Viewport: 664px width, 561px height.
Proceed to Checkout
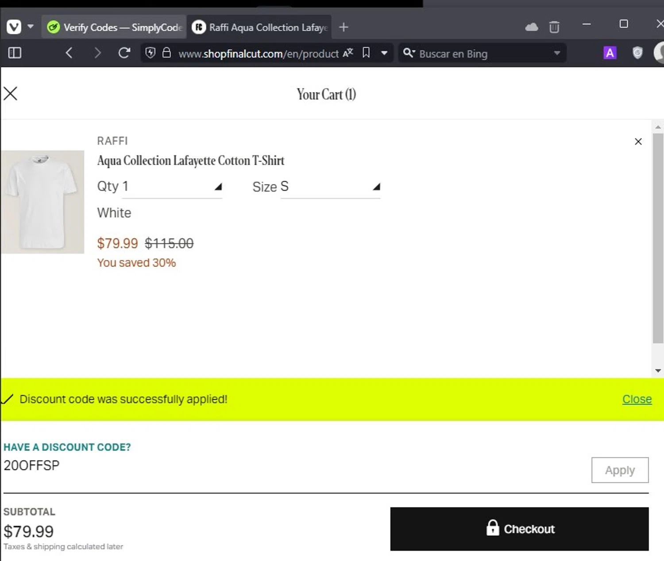pos(519,529)
